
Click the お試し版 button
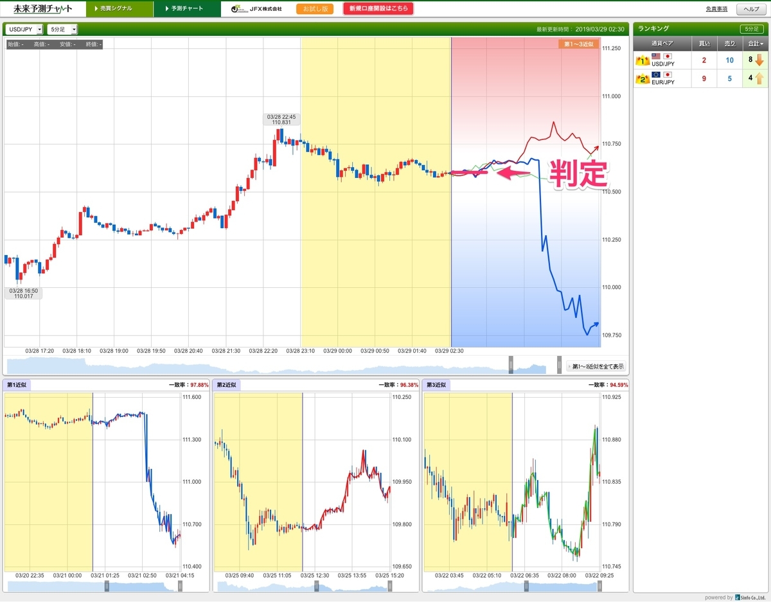pos(315,9)
